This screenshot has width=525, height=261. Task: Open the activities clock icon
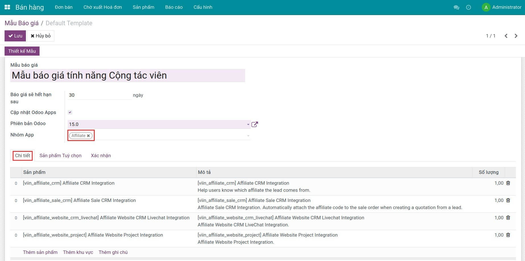468,7
